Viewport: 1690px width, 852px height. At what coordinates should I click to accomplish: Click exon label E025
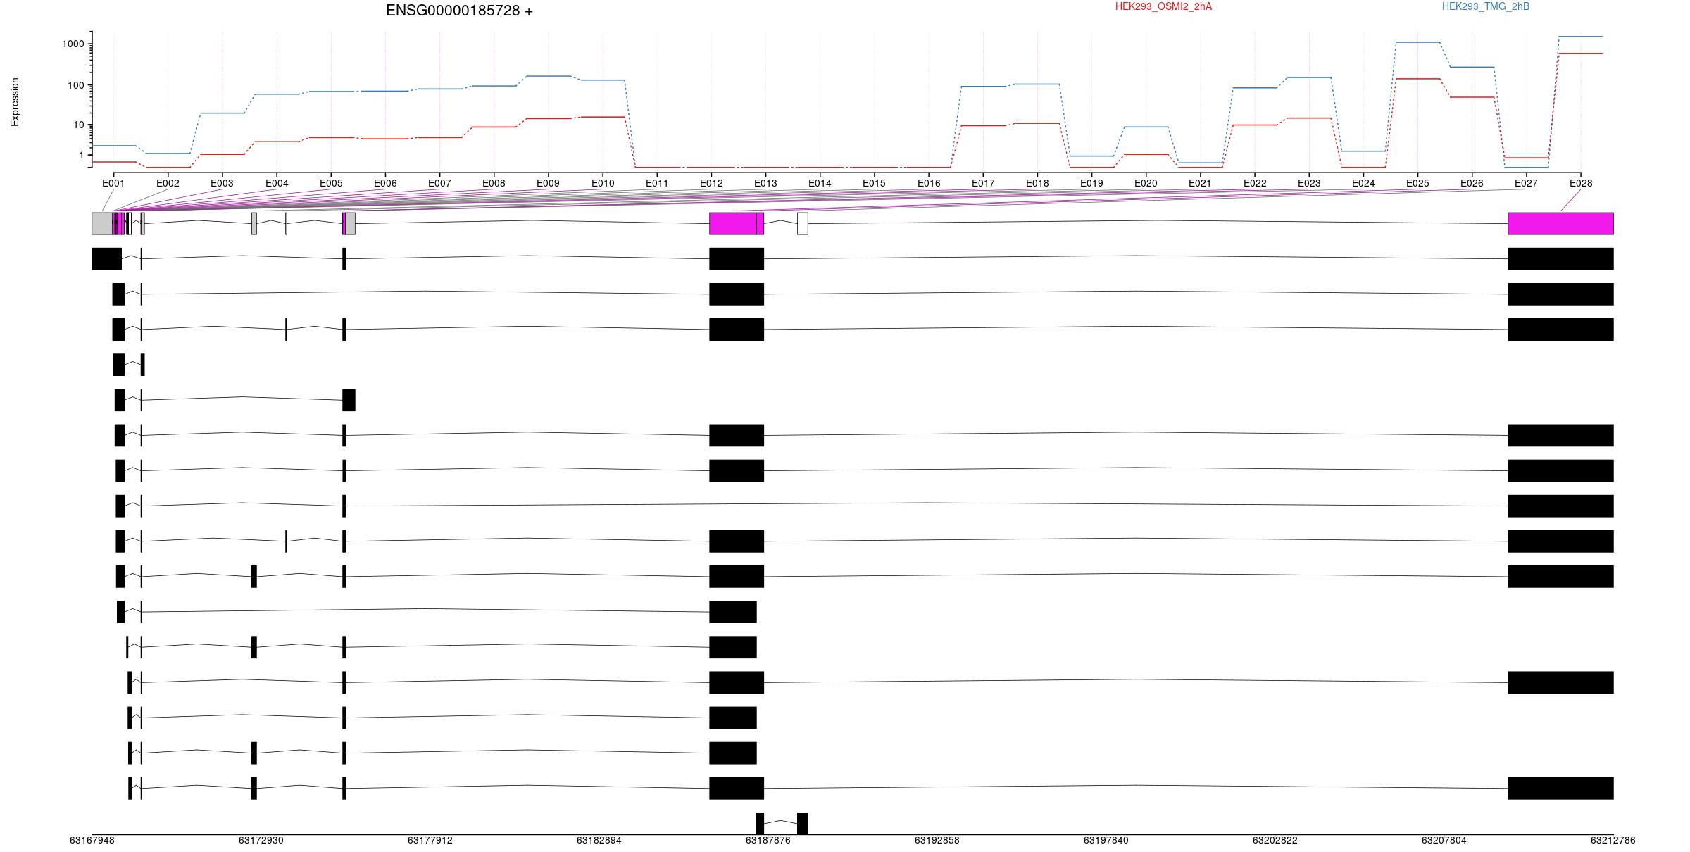(x=1417, y=183)
